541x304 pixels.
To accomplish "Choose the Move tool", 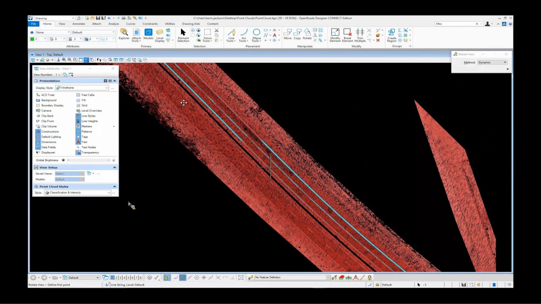I will (288, 35).
